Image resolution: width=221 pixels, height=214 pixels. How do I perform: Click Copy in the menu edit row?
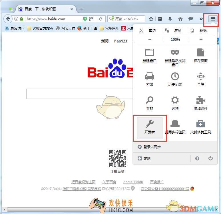tap(175, 30)
